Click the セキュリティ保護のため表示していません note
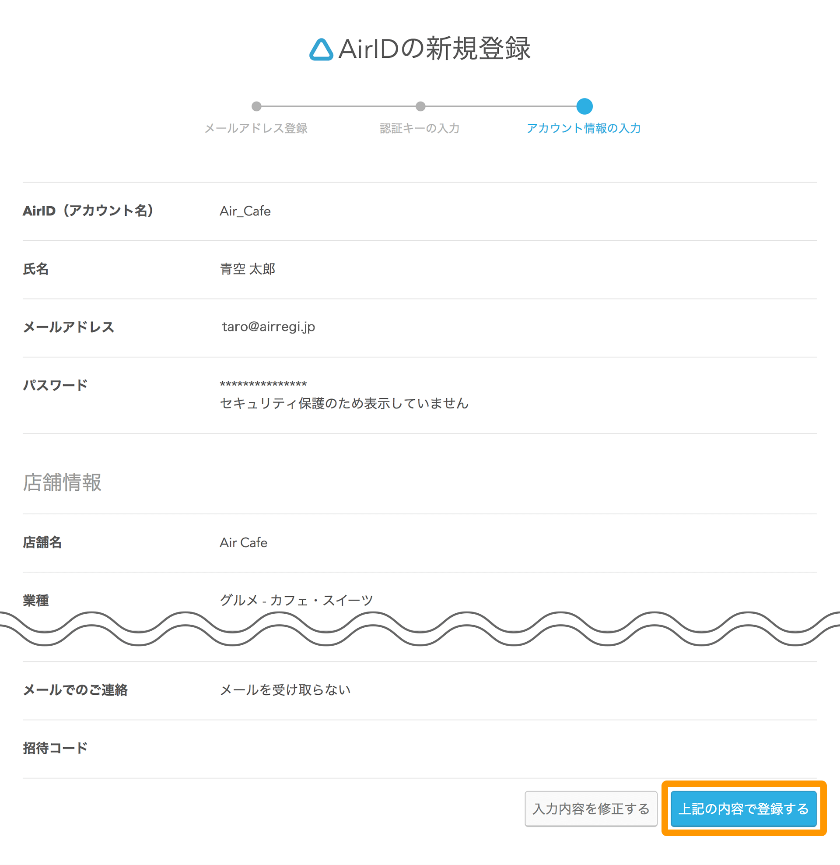Image resolution: width=840 pixels, height=865 pixels. pyautogui.click(x=344, y=403)
